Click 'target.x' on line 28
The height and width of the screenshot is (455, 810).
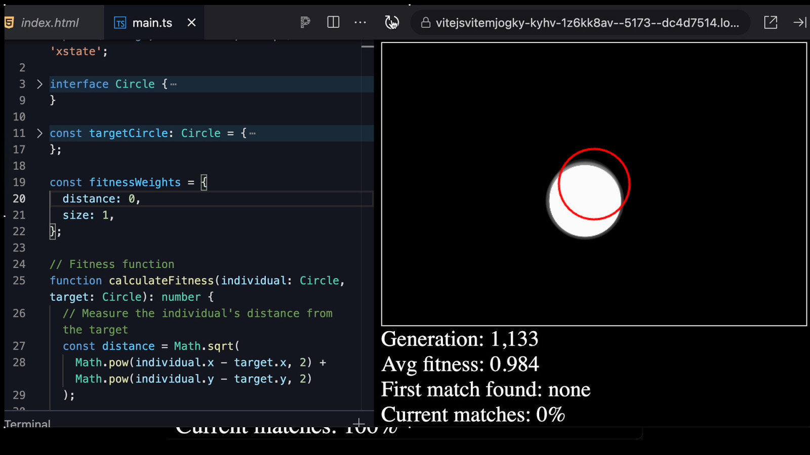pyautogui.click(x=260, y=362)
